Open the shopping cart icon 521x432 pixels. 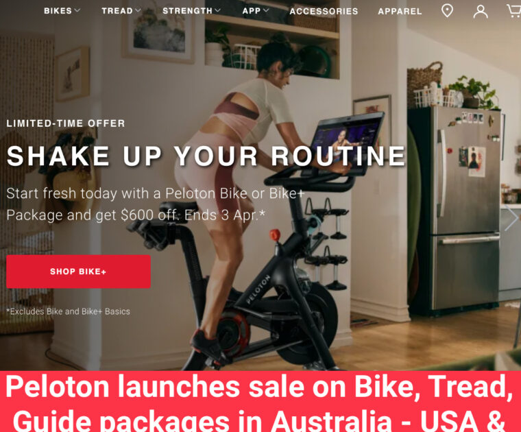click(513, 11)
